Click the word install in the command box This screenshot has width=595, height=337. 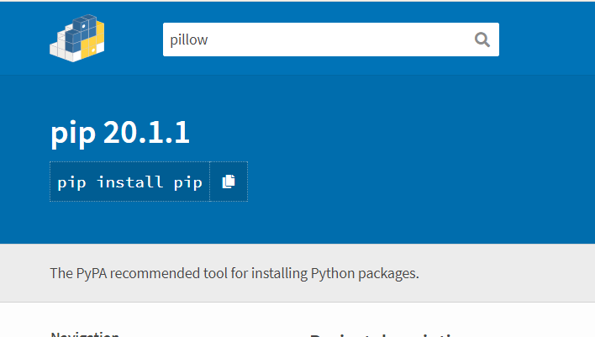[129, 182]
